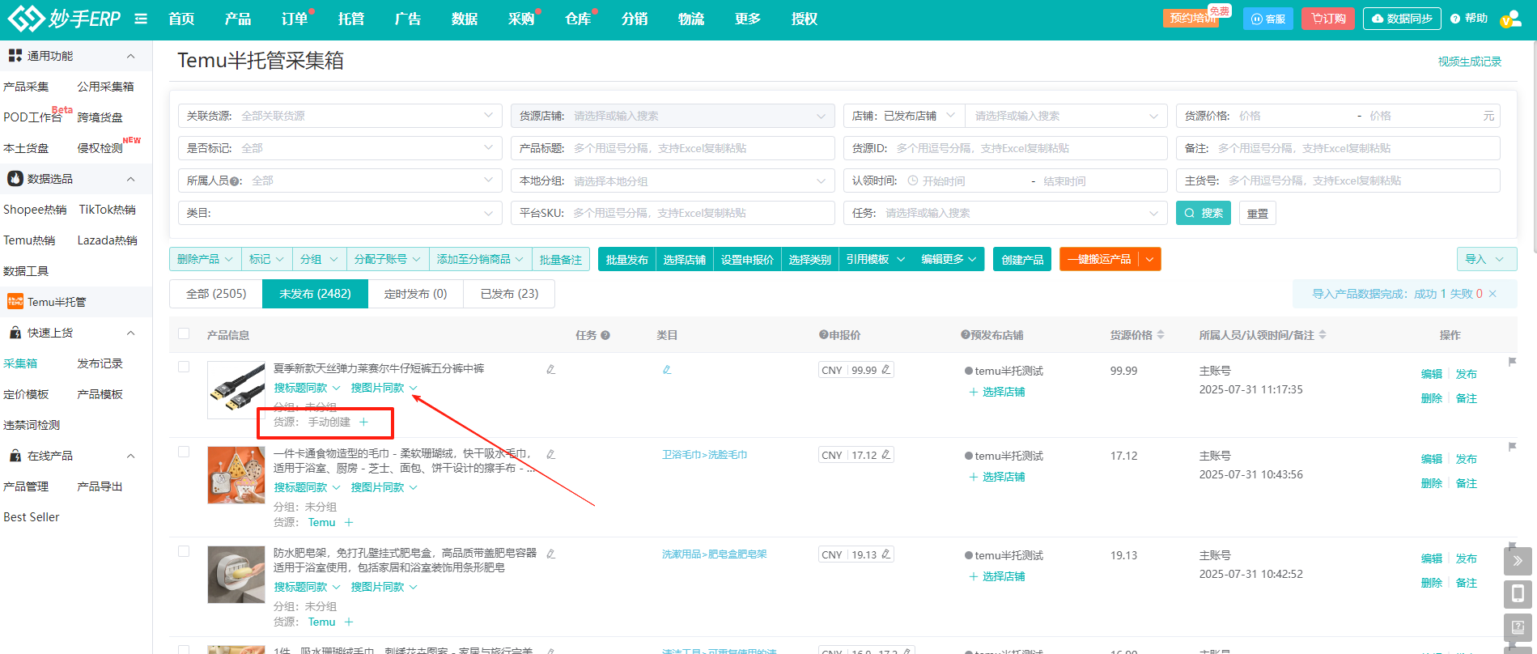Viewport: 1537px width, 654px height.
Task: Add source plus icon next to 手动创建
Action: [363, 422]
